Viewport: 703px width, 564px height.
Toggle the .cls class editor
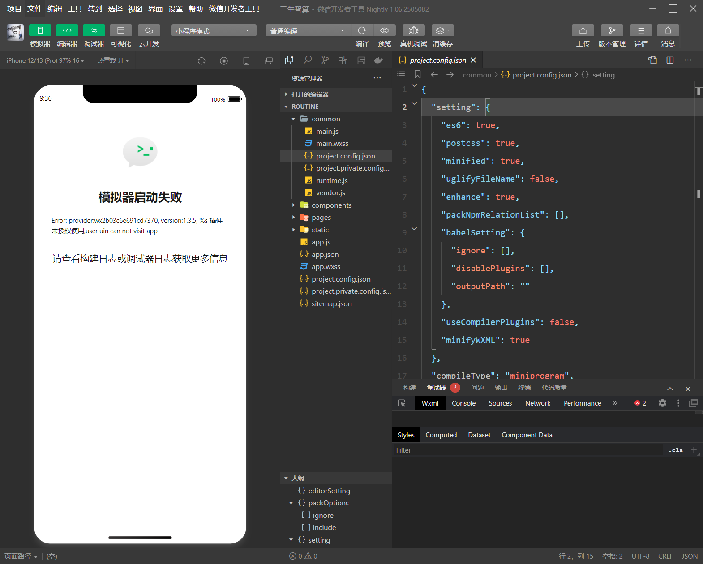coord(676,450)
